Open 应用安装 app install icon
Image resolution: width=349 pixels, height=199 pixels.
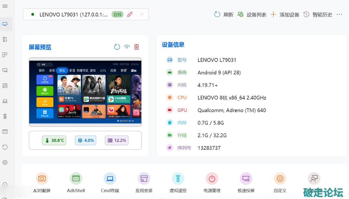144,179
